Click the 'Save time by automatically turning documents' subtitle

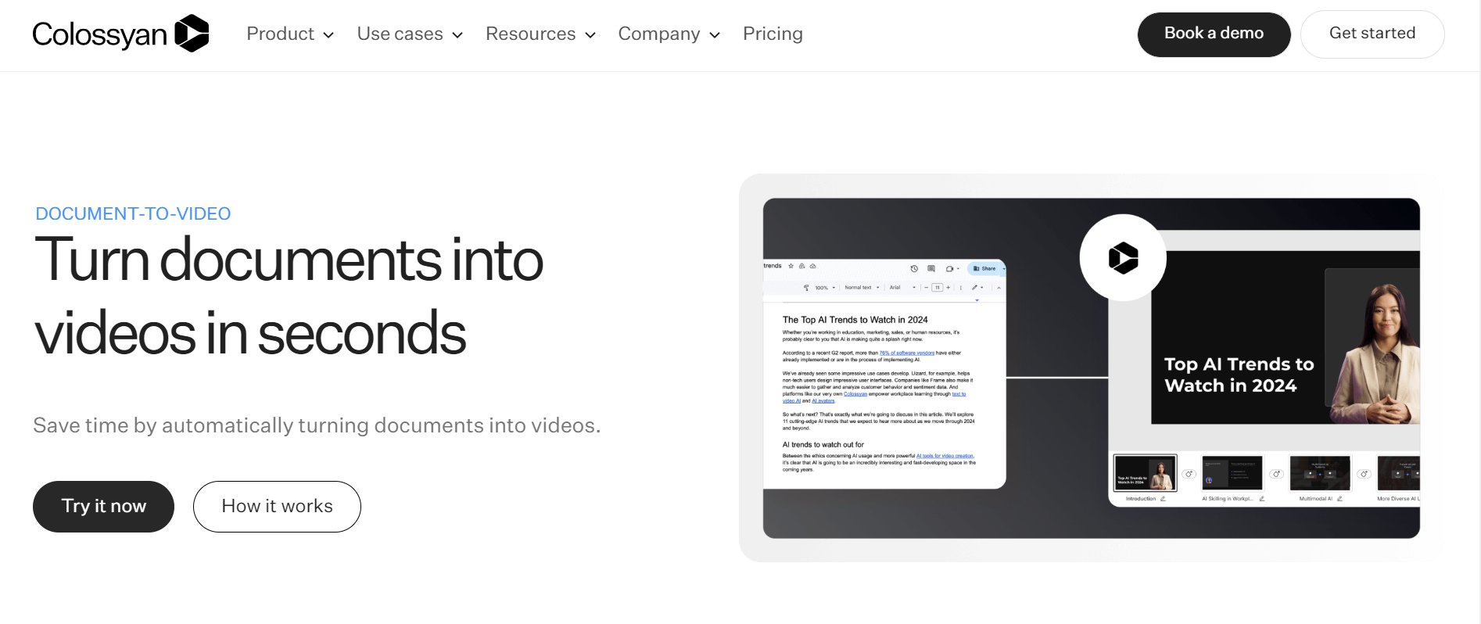(x=317, y=425)
